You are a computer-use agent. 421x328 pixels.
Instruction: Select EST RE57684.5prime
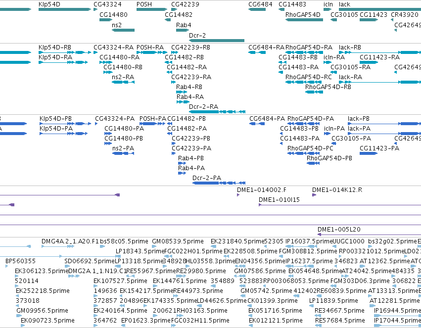[x=340, y=321]
